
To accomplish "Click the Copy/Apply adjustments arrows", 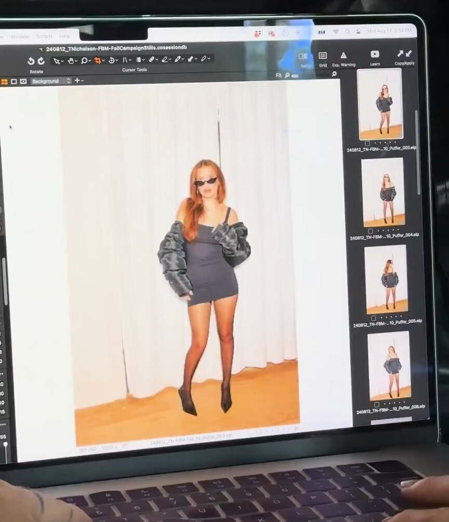I will [404, 53].
